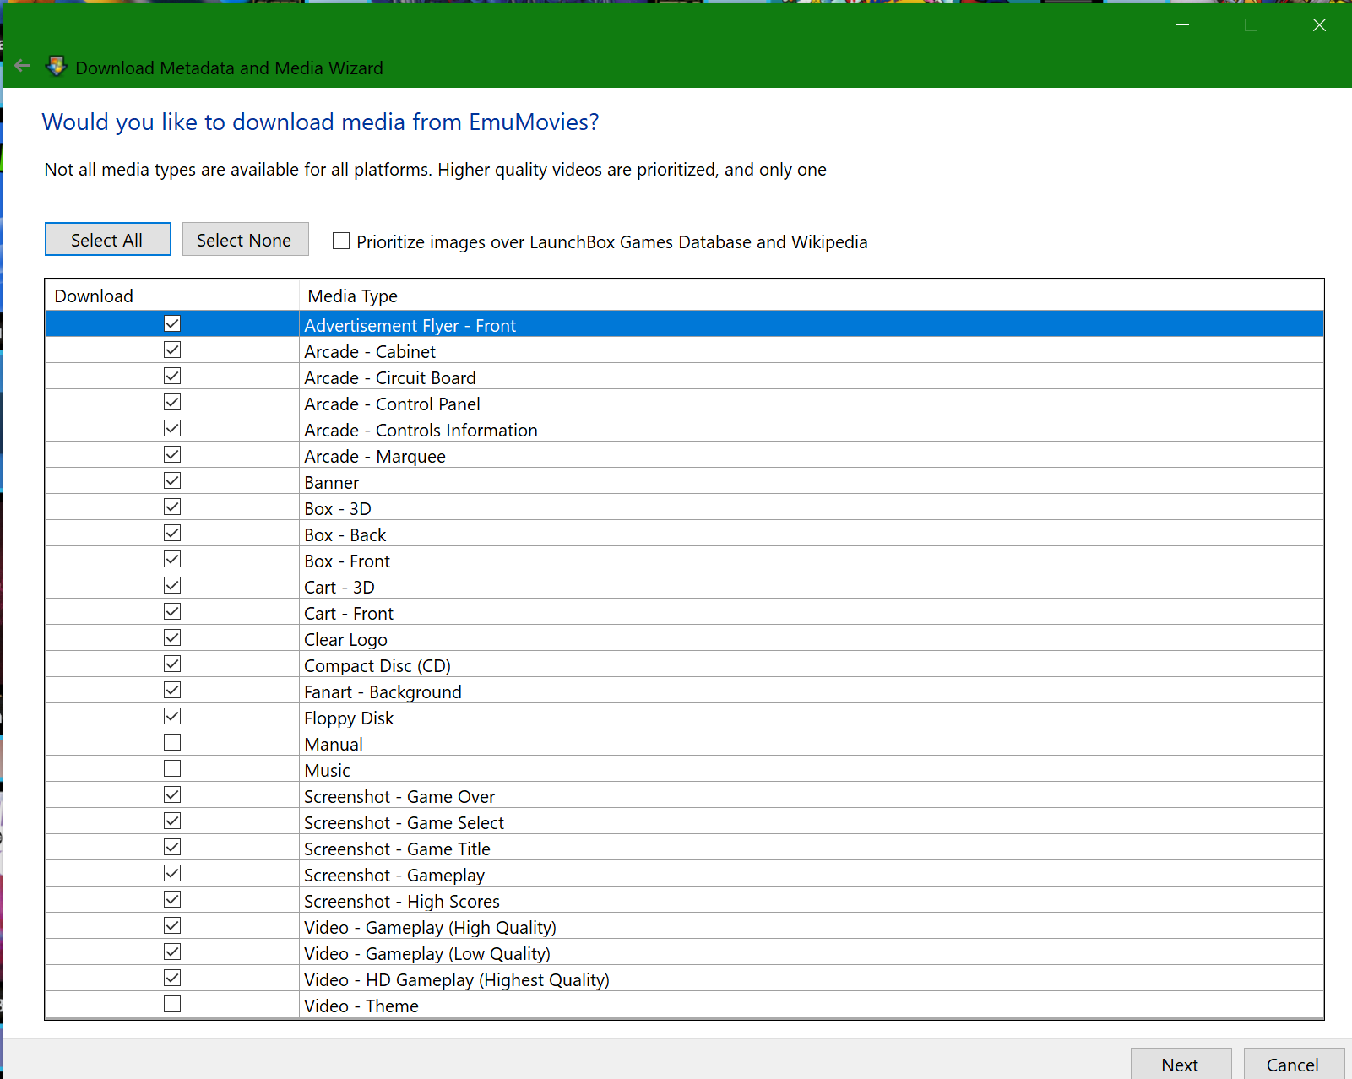Uncheck Arcade - Controls Information download
Screen dimensions: 1352x1079
[172, 428]
